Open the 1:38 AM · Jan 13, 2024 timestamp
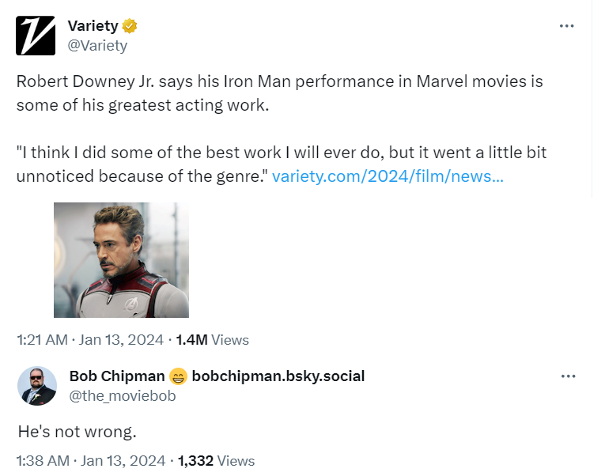Image resolution: width=605 pixels, height=476 pixels. tap(91, 460)
